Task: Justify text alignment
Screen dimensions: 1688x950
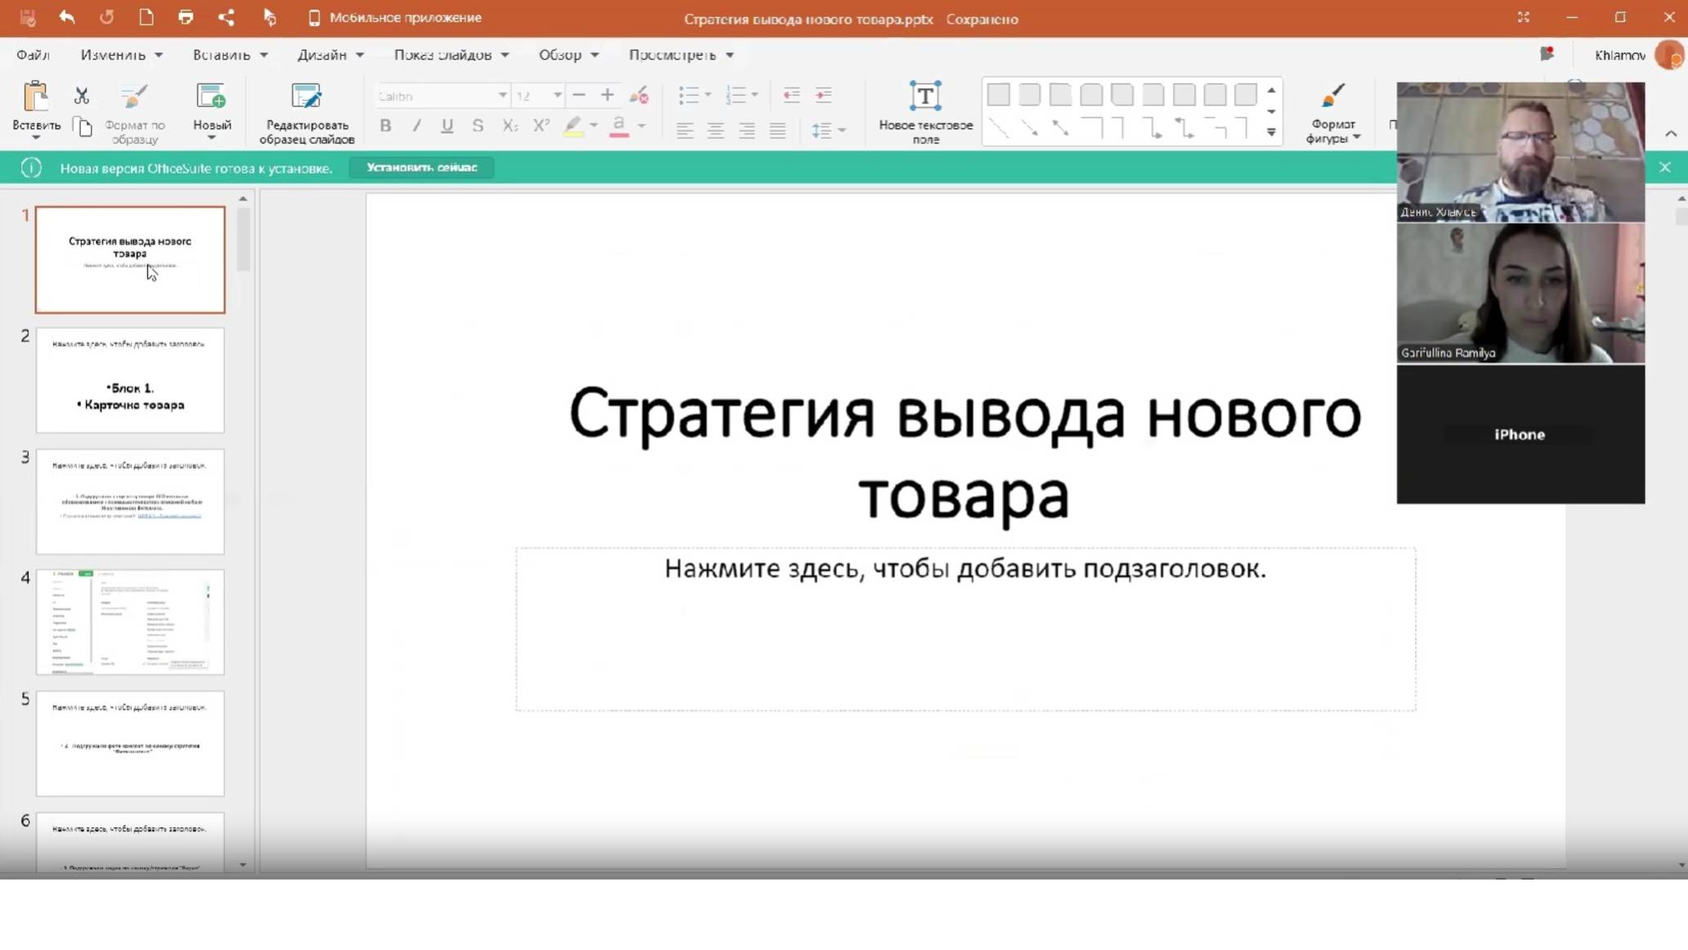Action: 777,130
